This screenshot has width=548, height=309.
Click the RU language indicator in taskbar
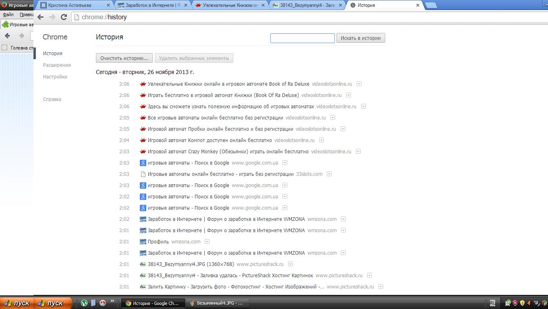pos(492,303)
